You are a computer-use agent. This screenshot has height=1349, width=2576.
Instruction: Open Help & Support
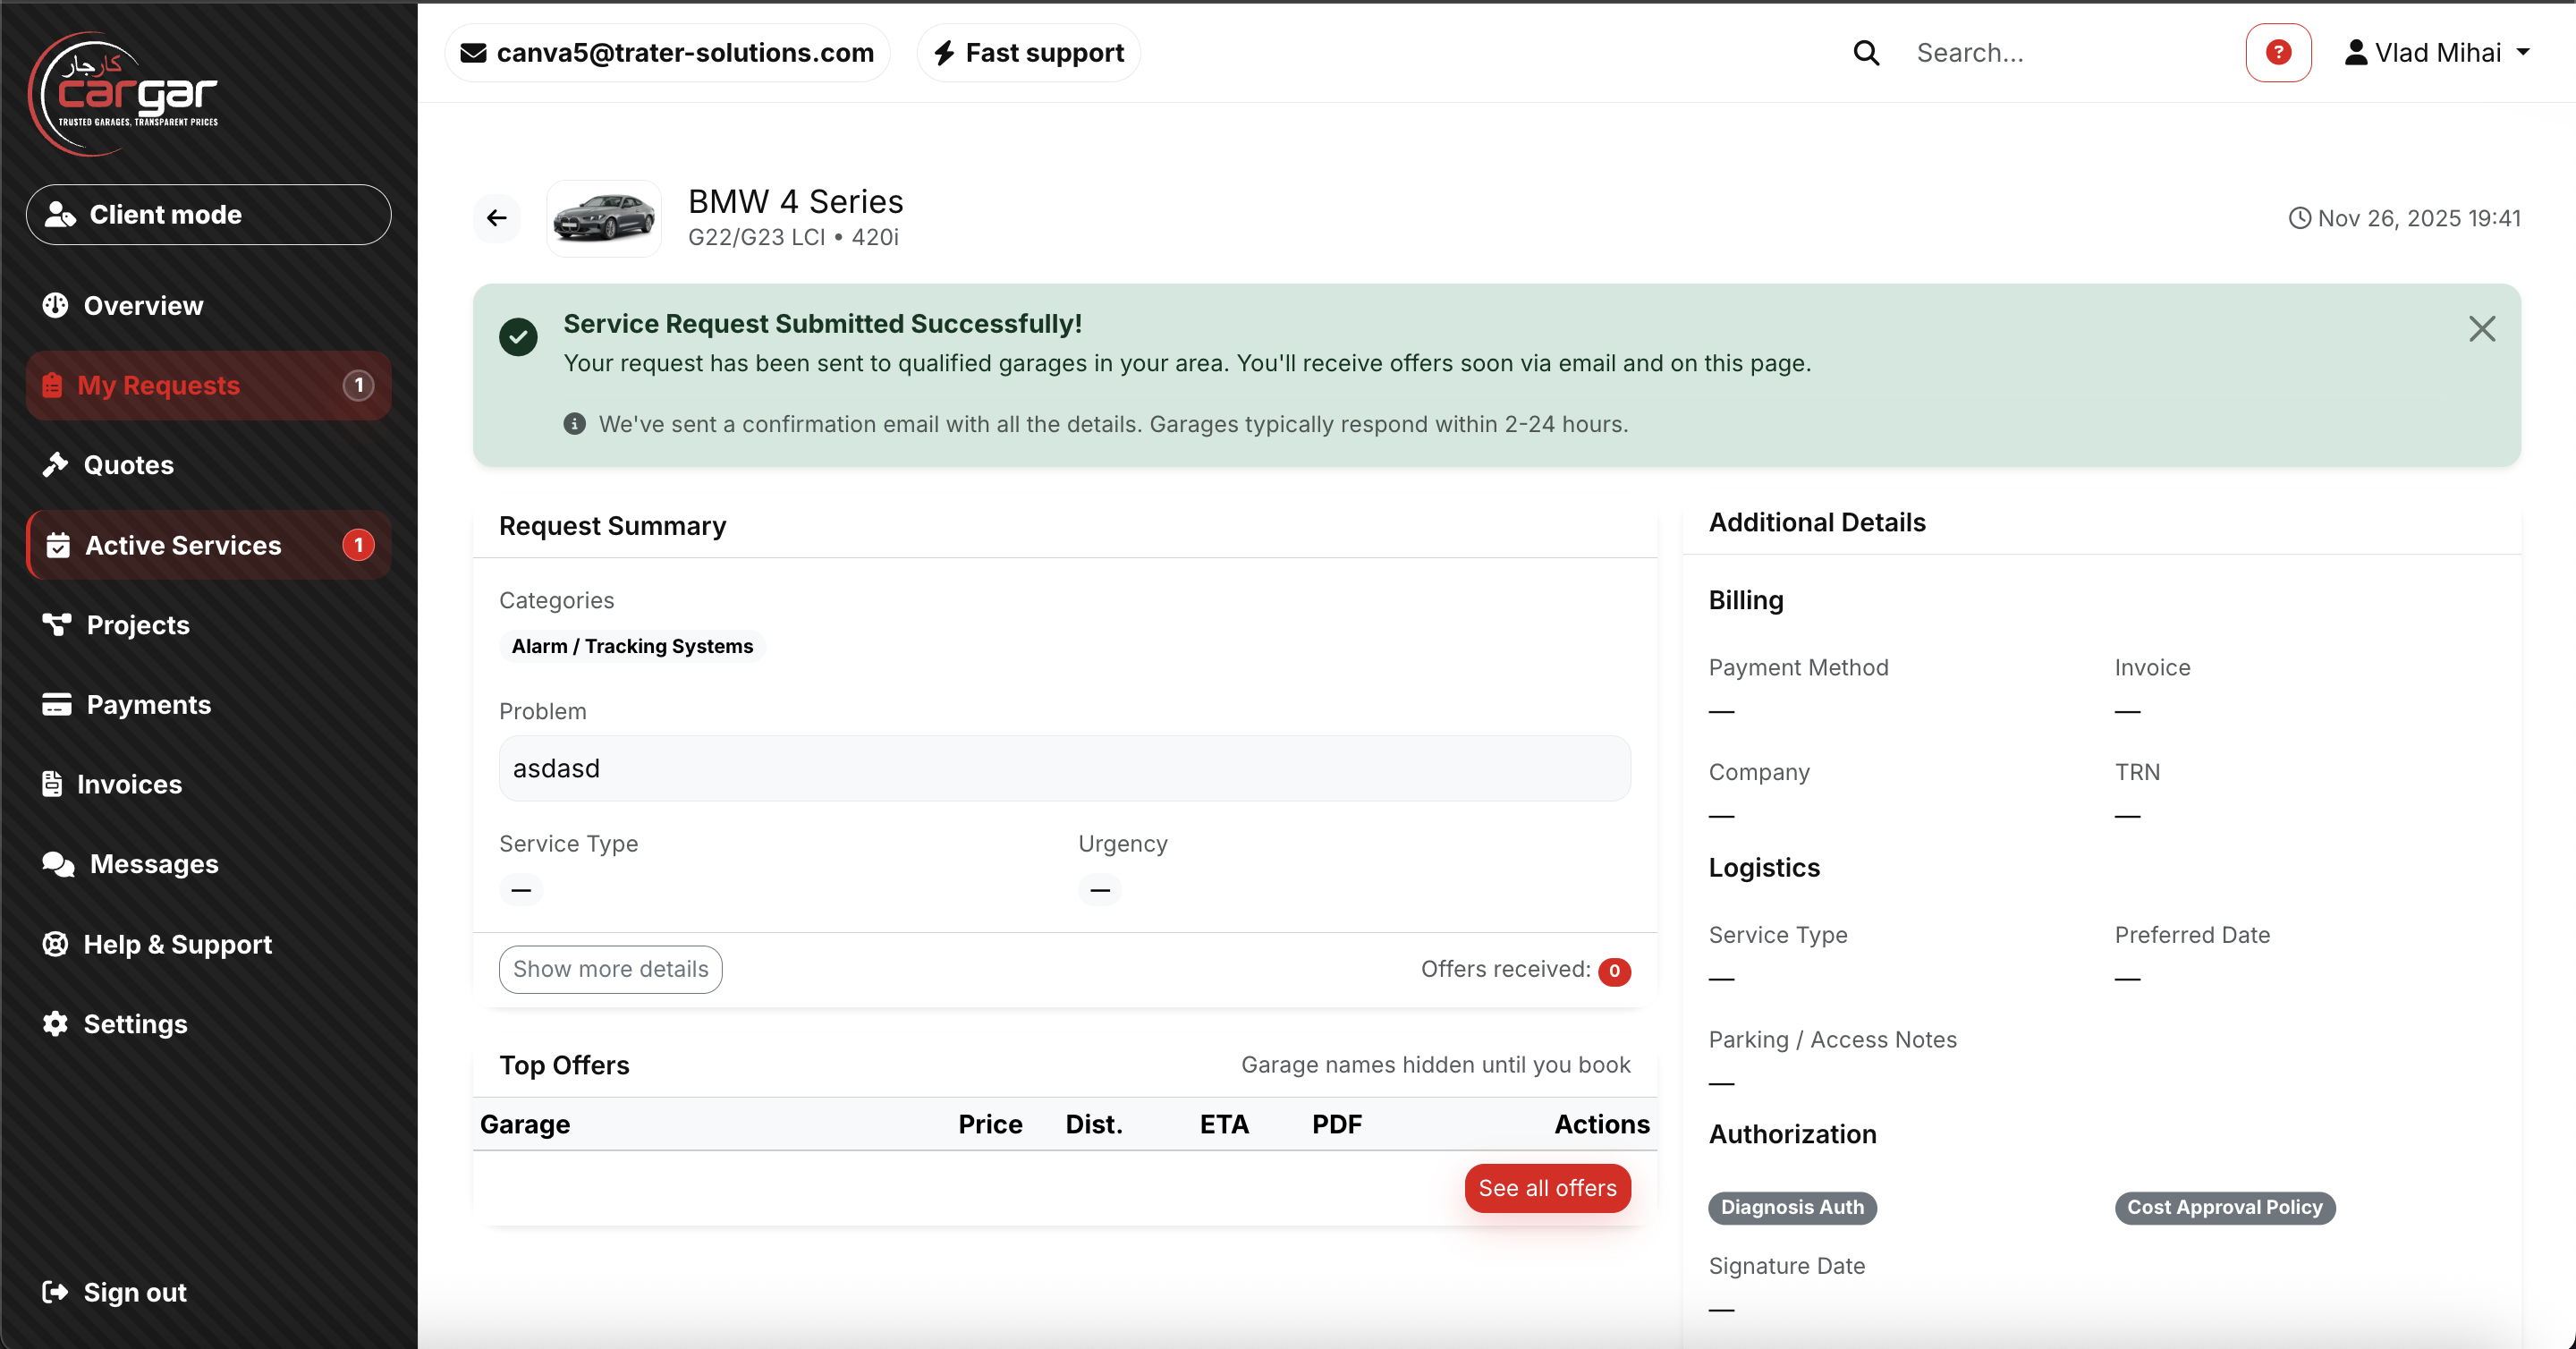point(177,944)
